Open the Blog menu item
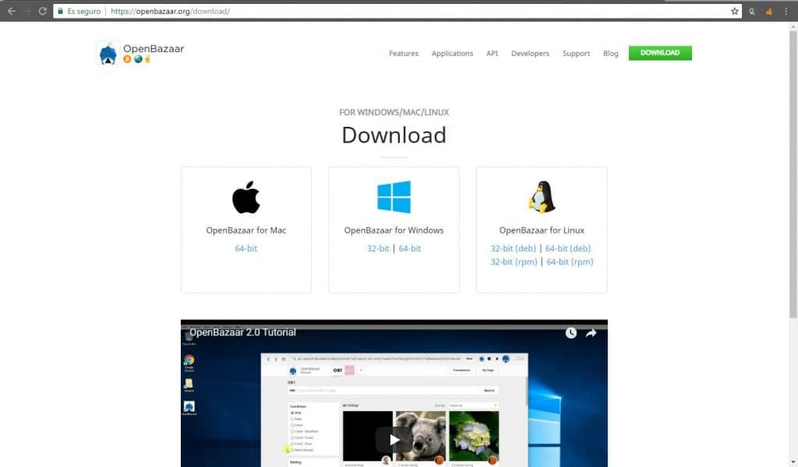Image resolution: width=798 pixels, height=467 pixels. coord(611,54)
